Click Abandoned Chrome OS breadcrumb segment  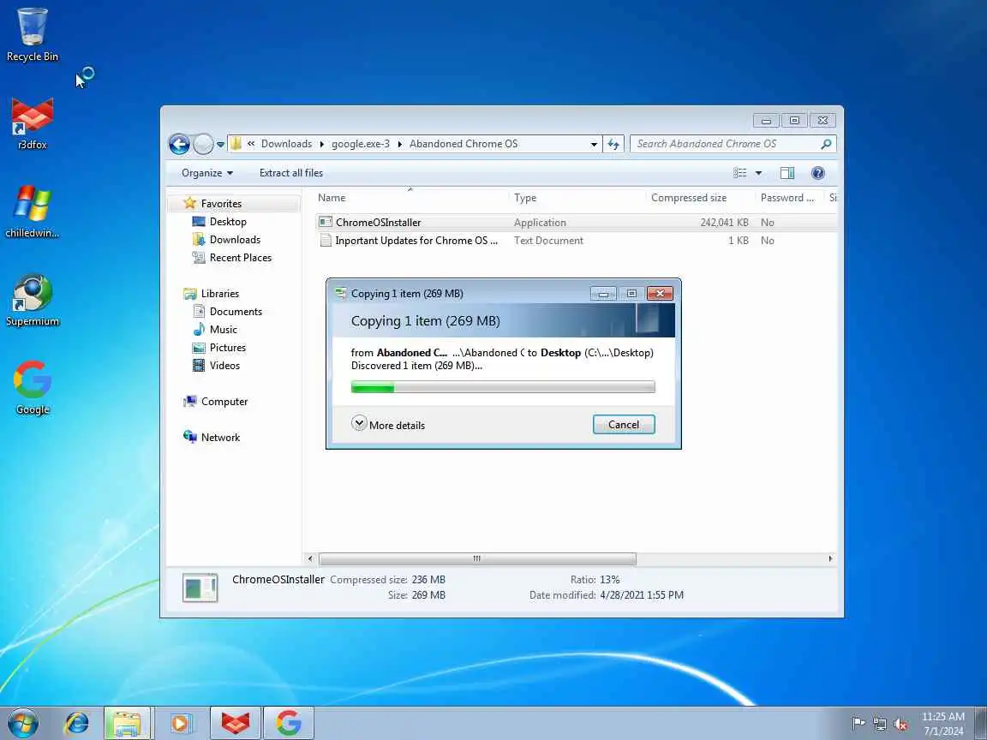tap(464, 144)
